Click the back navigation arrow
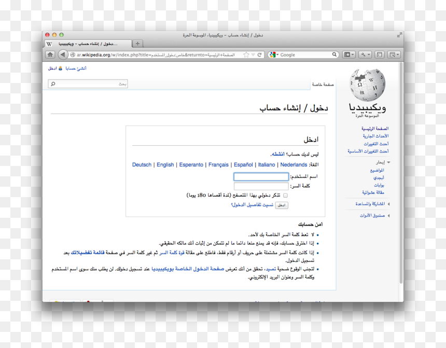The height and width of the screenshot is (348, 446). 63,54
